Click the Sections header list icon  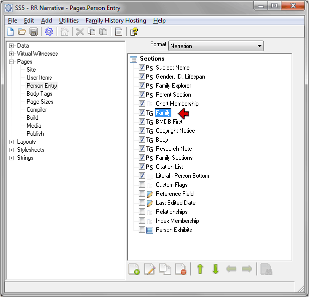[x=133, y=59]
